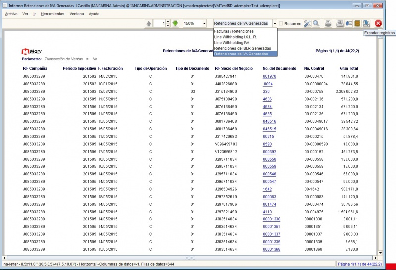Open document link 4636
This screenshot has height=270, width=396.
[267, 99]
